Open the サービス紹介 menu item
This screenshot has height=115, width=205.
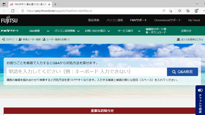(125, 31)
